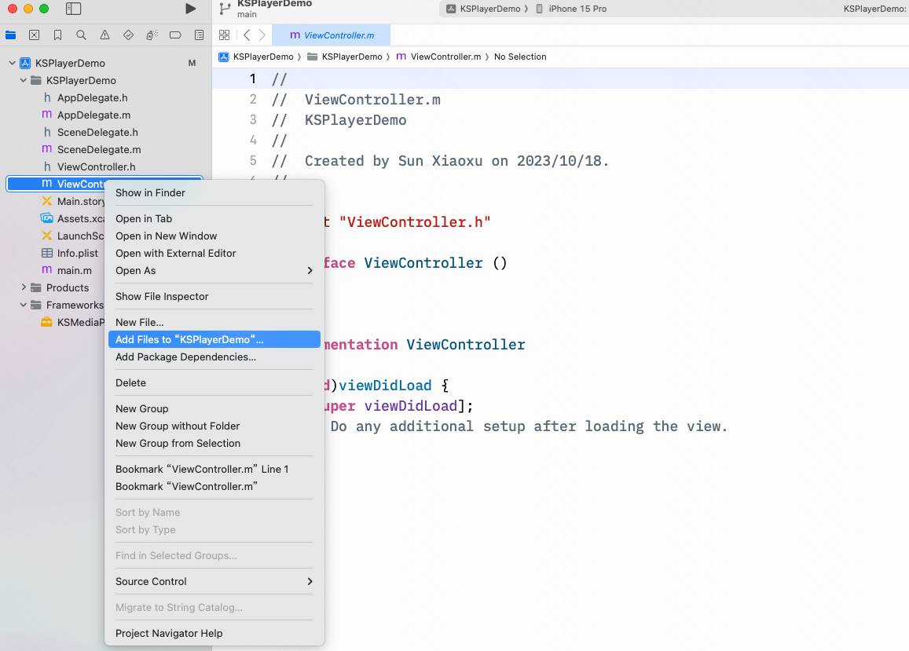Click the Main storyboard file icon

coord(47,201)
